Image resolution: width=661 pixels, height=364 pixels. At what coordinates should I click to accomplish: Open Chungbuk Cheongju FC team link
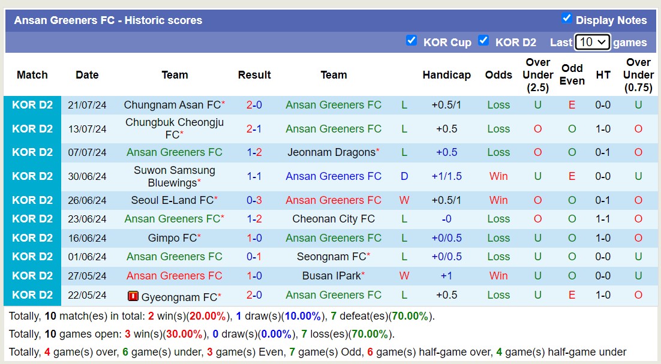[174, 129]
